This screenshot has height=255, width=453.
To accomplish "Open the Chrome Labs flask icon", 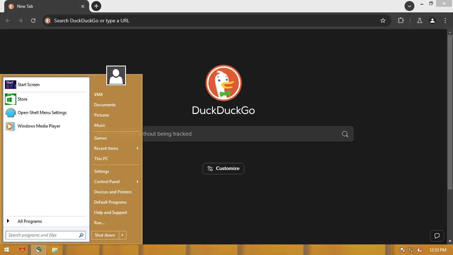I will pyautogui.click(x=420, y=21).
